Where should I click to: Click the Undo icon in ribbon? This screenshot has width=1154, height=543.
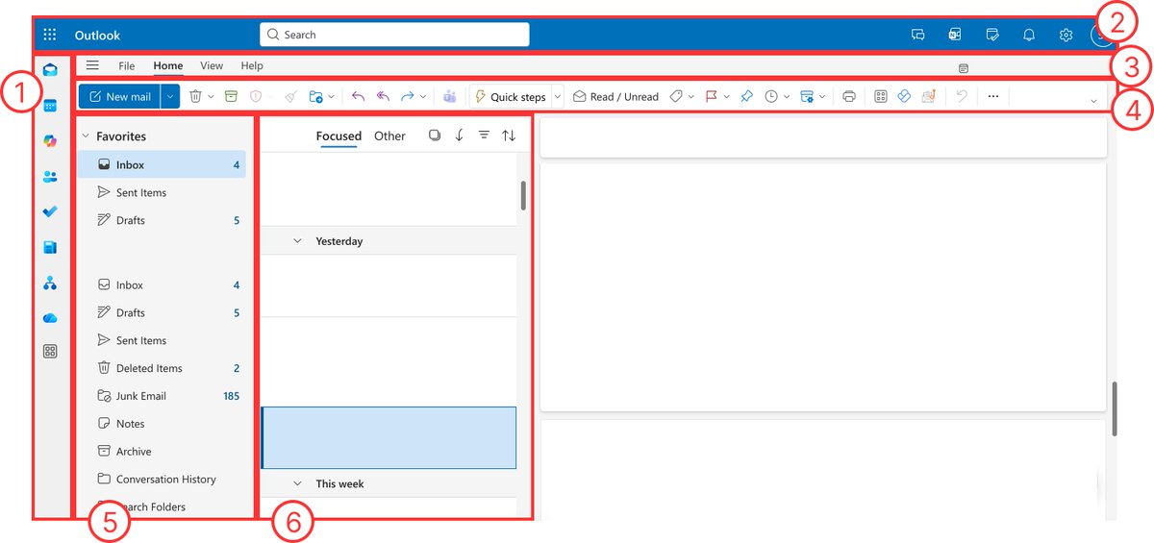[x=961, y=96]
